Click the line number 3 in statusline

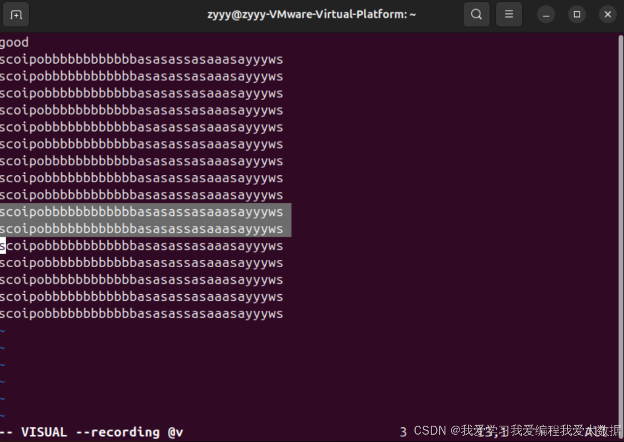pyautogui.click(x=403, y=432)
